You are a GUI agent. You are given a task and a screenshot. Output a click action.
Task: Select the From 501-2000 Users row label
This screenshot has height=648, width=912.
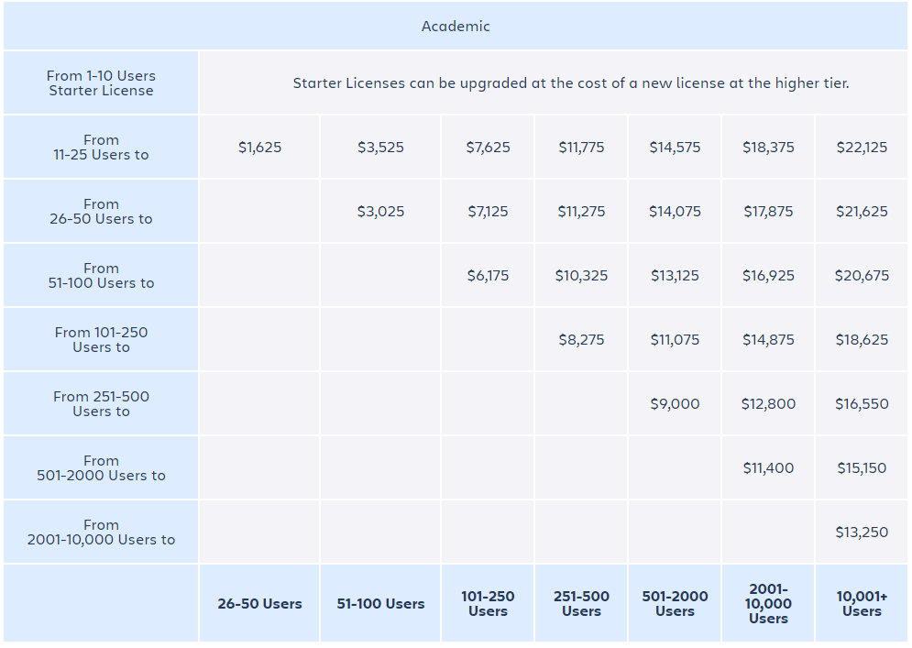(101, 468)
